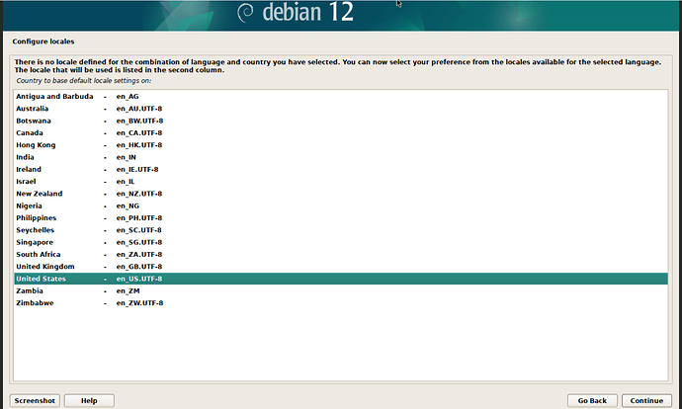
Task: Choose Philippines en_PH.UTF-8 entry
Action: 341,218
